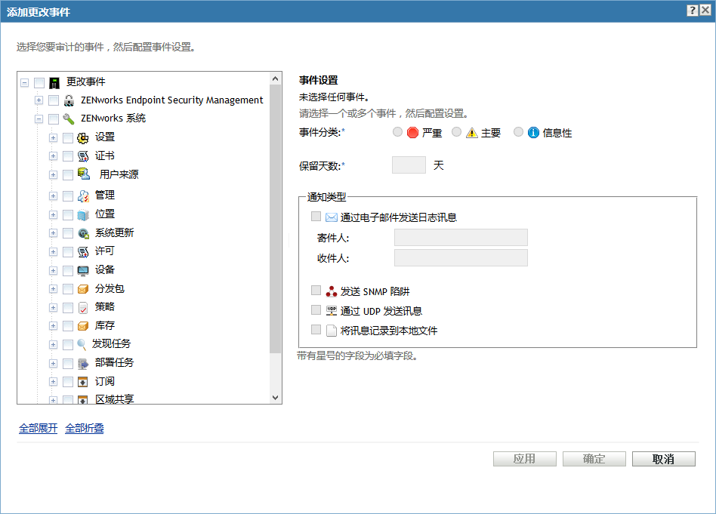Click the 全部展开 link
Viewport: 716px width, 514px height.
pos(39,429)
